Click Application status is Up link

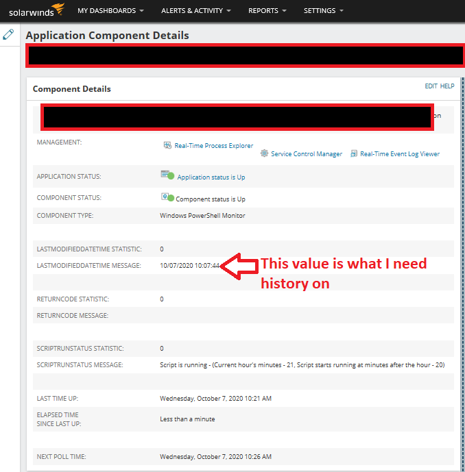coord(211,177)
